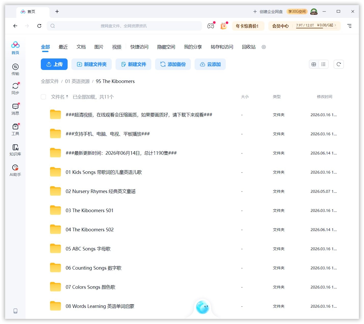Open the user avatar profile
Viewport: 364px width, 324px height.
(x=314, y=11)
